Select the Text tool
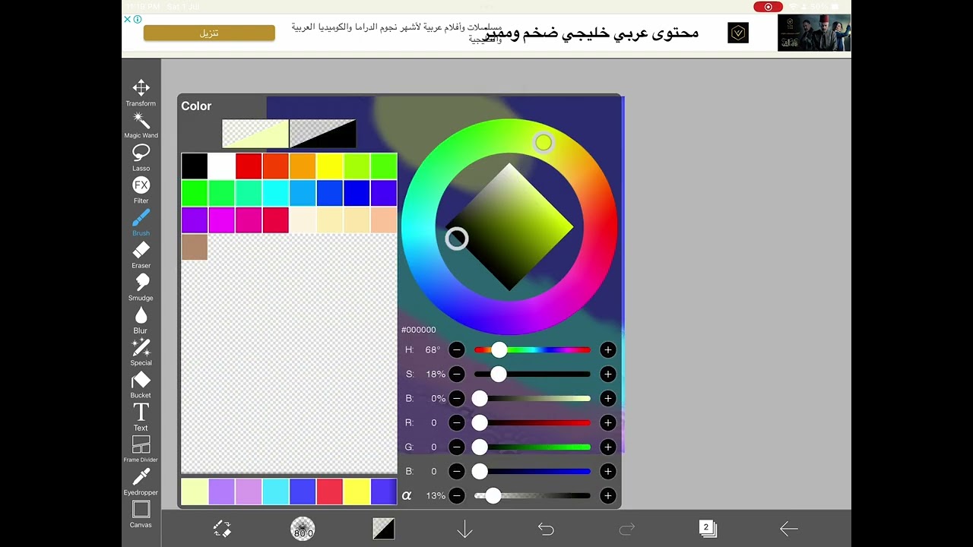Image resolution: width=973 pixels, height=547 pixels. coord(141,418)
